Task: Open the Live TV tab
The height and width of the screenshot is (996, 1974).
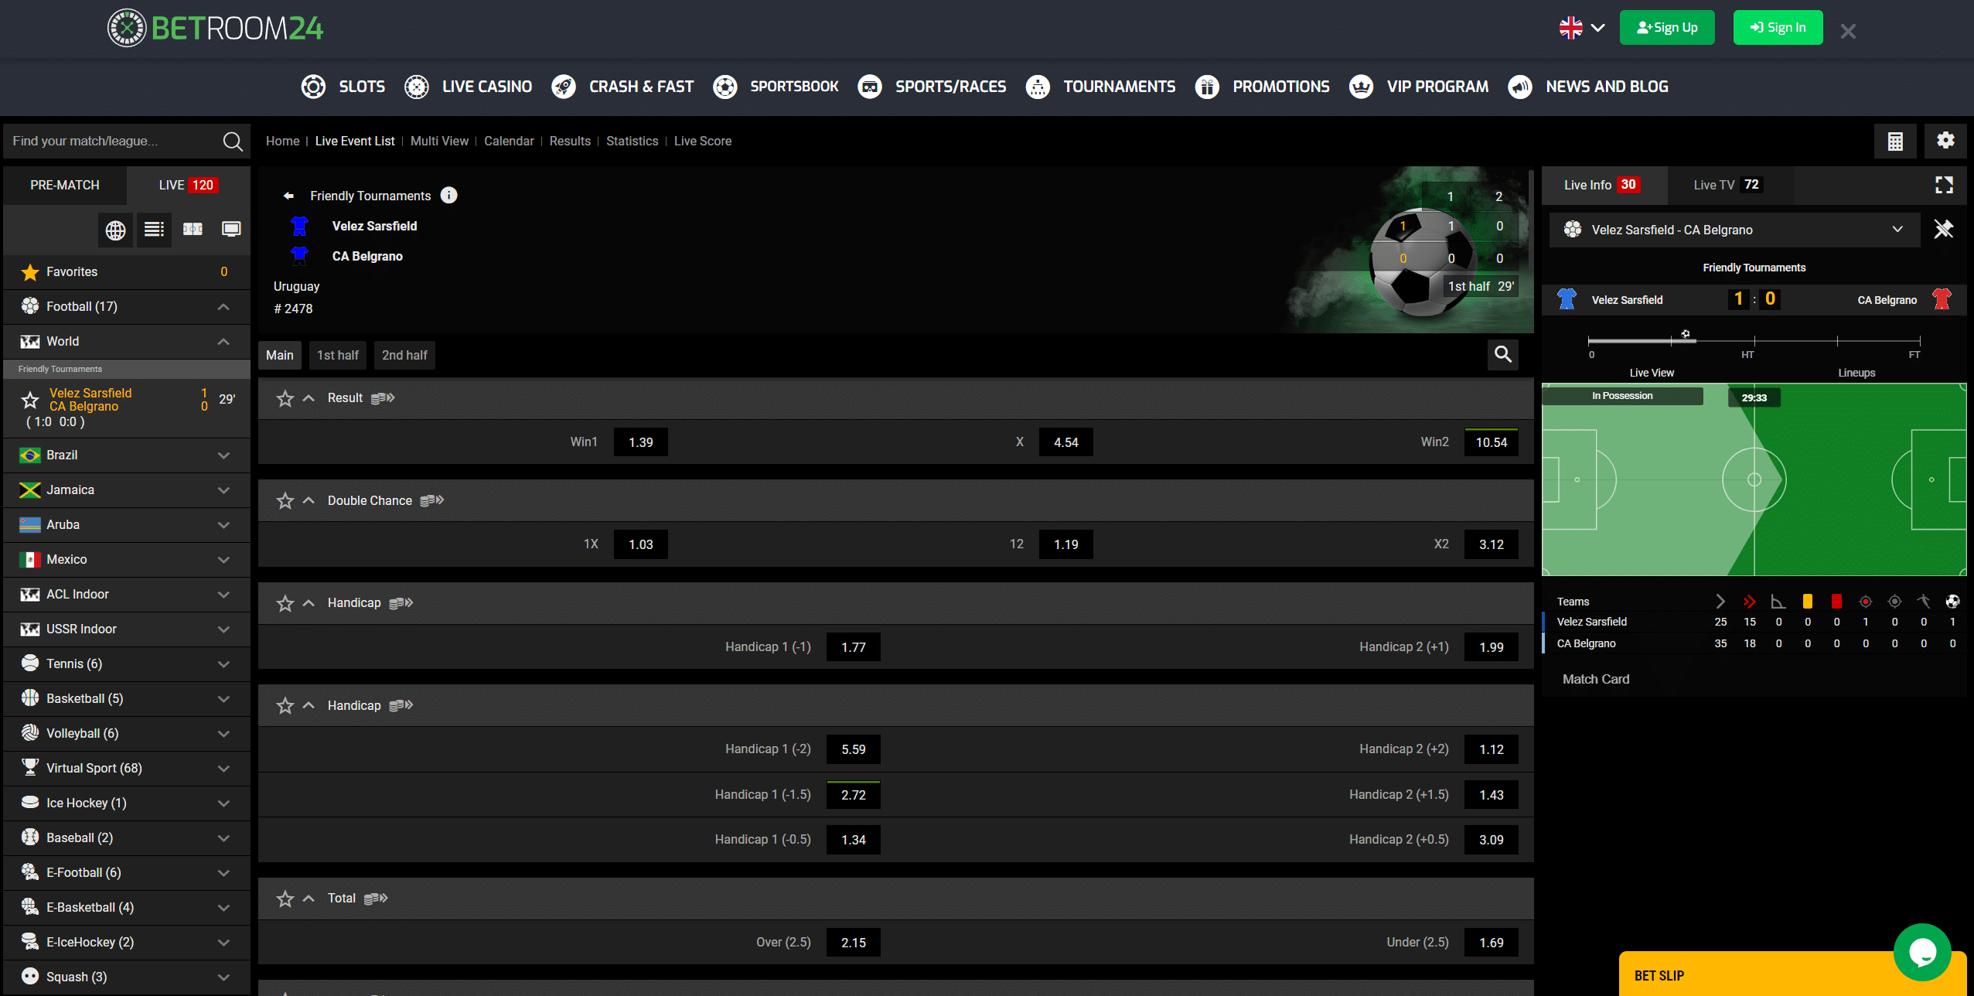Action: (x=1726, y=185)
